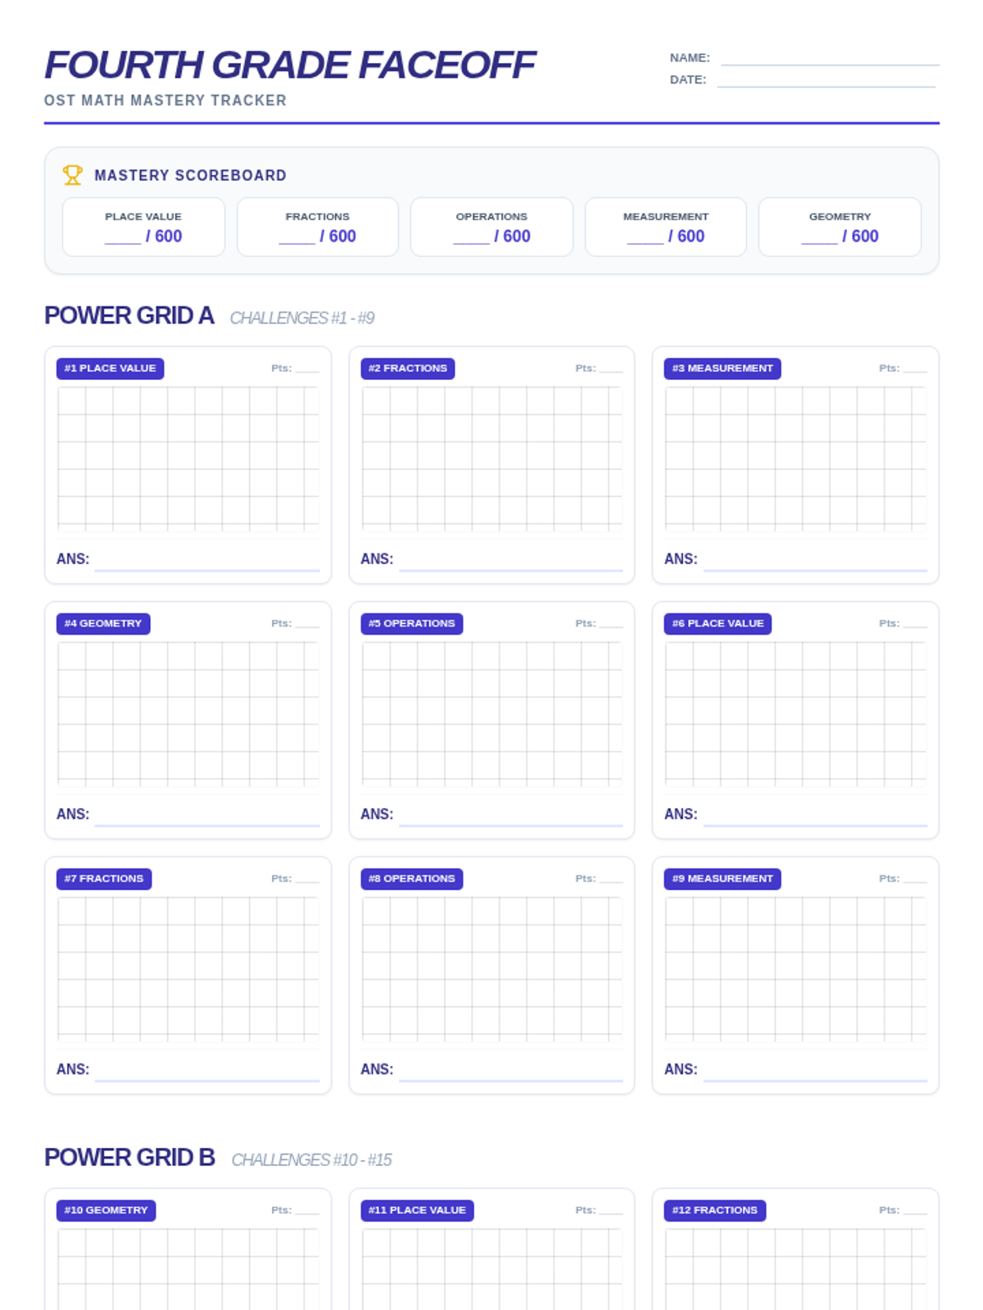Select the Measurement score box
The width and height of the screenshot is (983, 1310).
tap(665, 227)
